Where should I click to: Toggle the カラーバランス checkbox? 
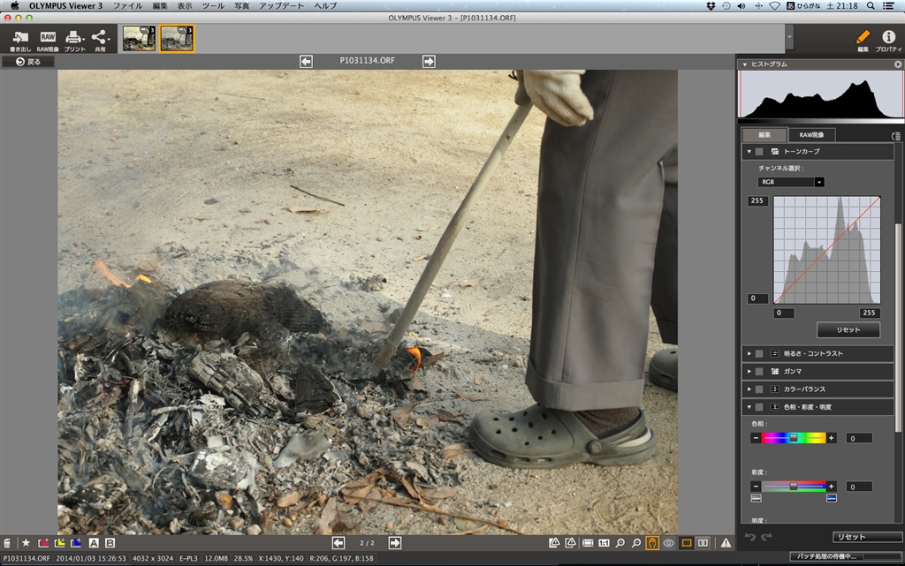coord(759,389)
